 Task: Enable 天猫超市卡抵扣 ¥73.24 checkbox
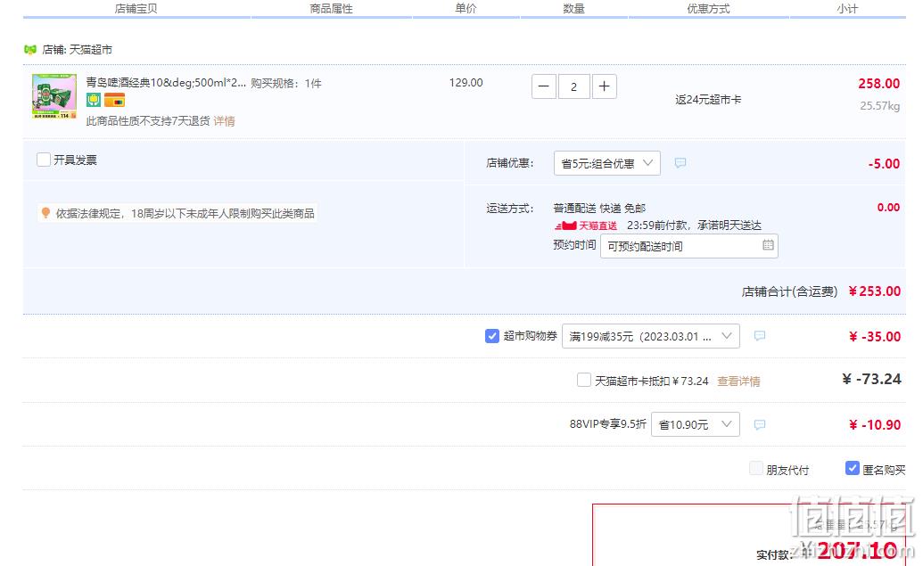(584, 380)
